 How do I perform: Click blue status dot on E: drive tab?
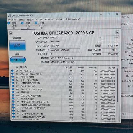(x=36, y=23)
